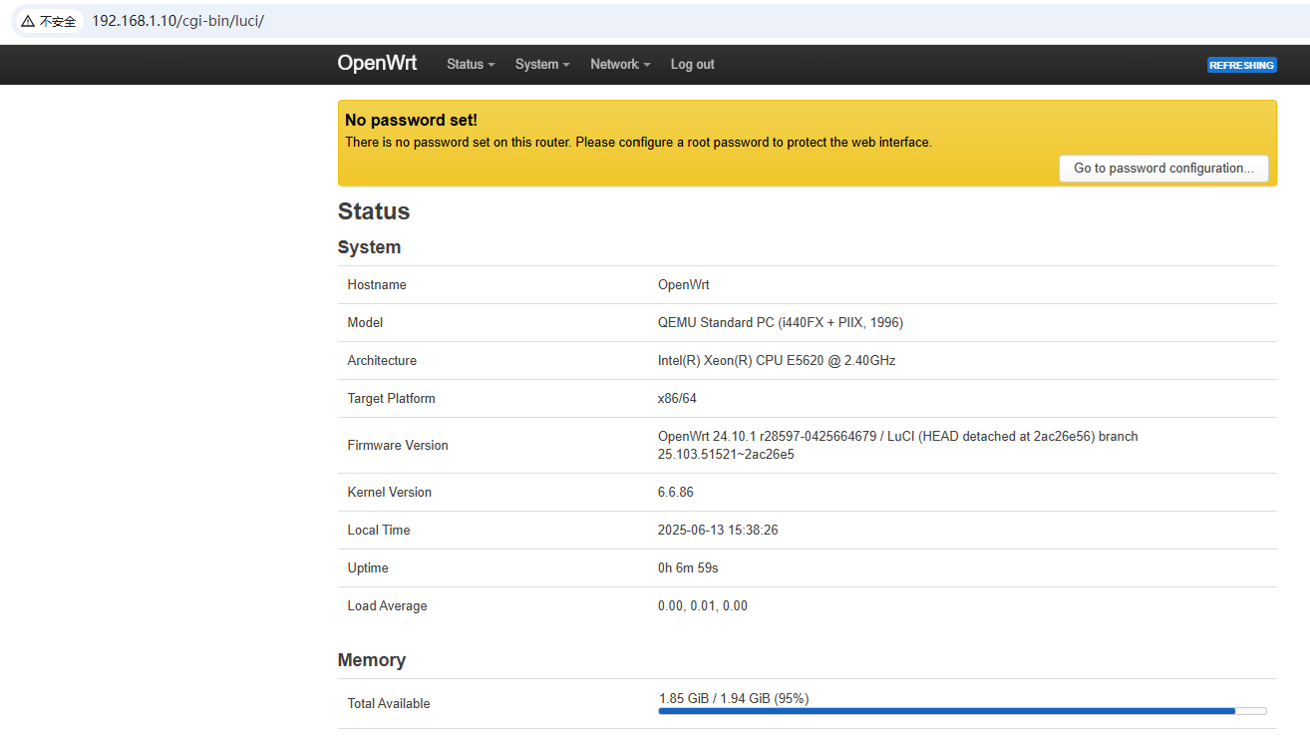
Task: Click the Local Time value 2025-06-13
Action: pyautogui.click(x=717, y=531)
